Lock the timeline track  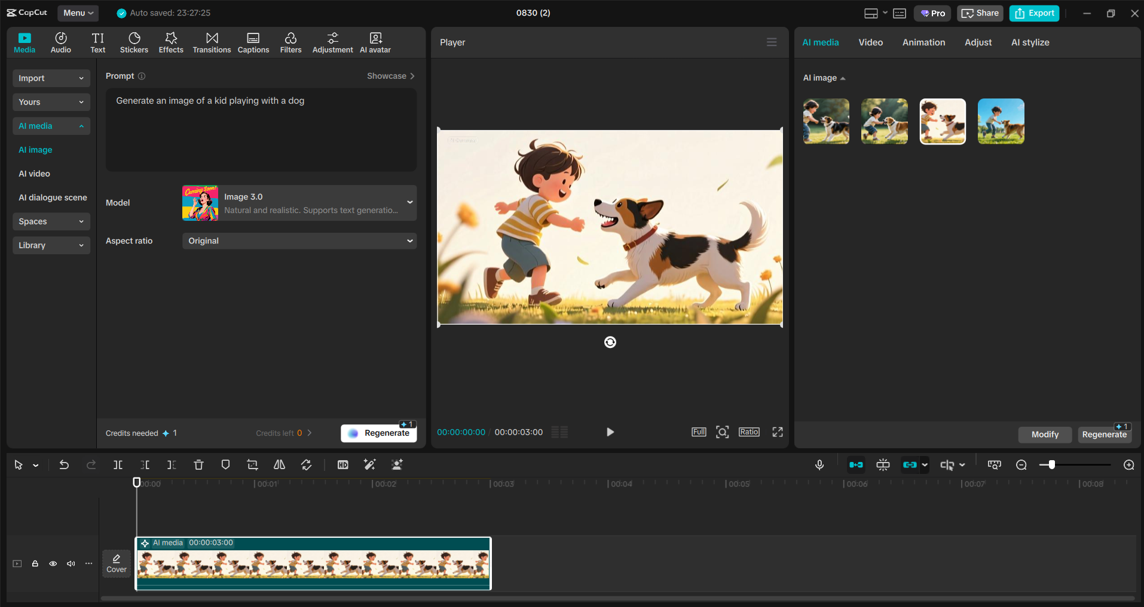click(x=35, y=563)
